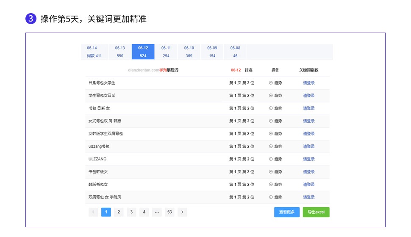Jump to page 4

(144, 212)
